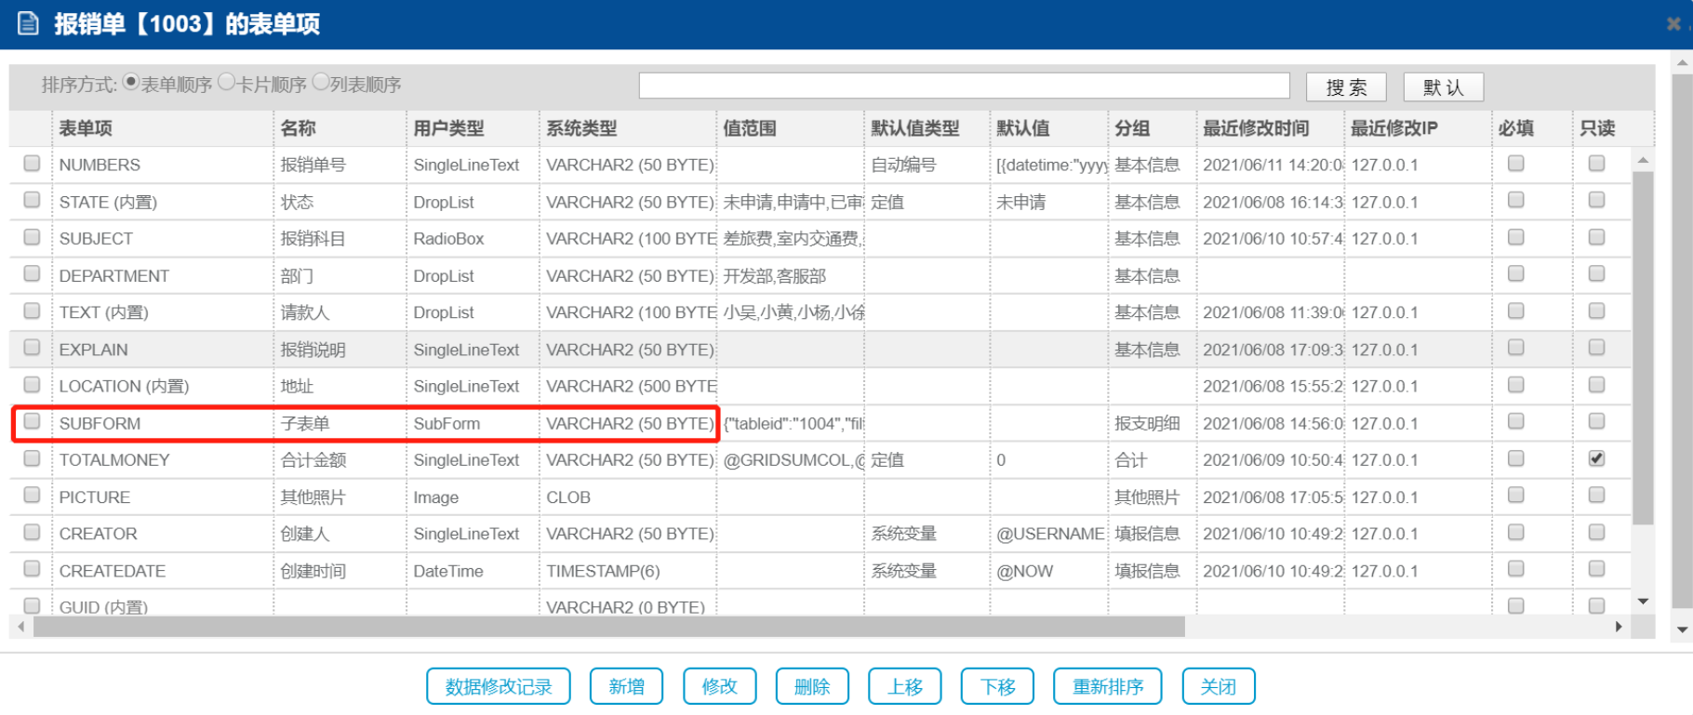The width and height of the screenshot is (1693, 715).
Task: Click the 表单项 column header
Action: [86, 128]
